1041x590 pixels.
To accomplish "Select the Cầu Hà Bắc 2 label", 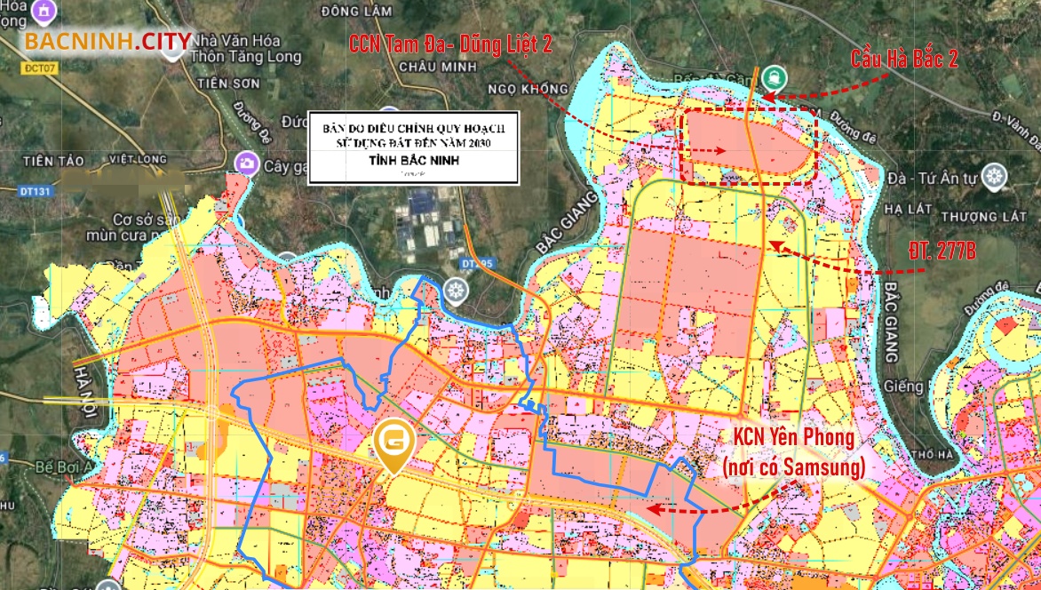I will tap(904, 60).
